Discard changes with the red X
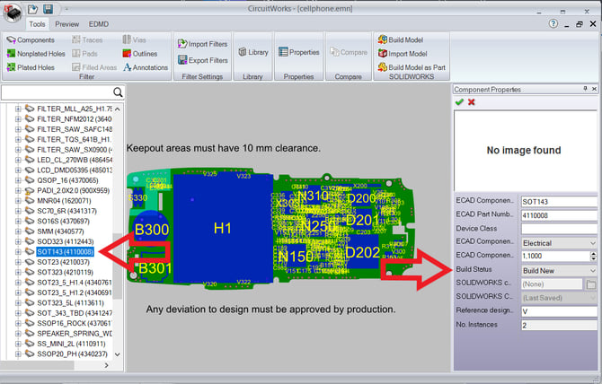Screen dimensions: 602x384 pos(472,102)
